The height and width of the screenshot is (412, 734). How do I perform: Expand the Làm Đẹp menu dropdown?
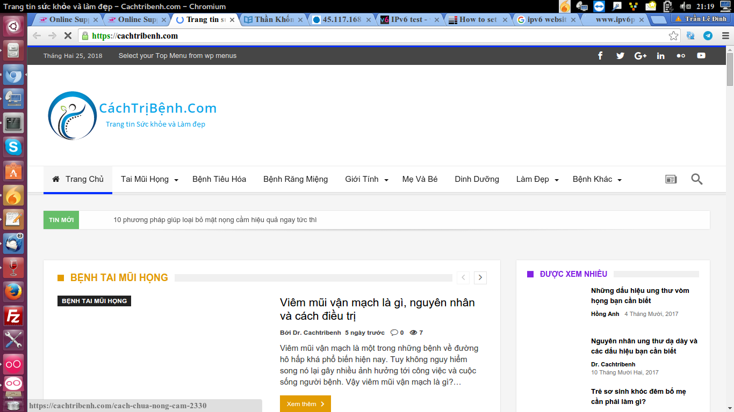[557, 180]
